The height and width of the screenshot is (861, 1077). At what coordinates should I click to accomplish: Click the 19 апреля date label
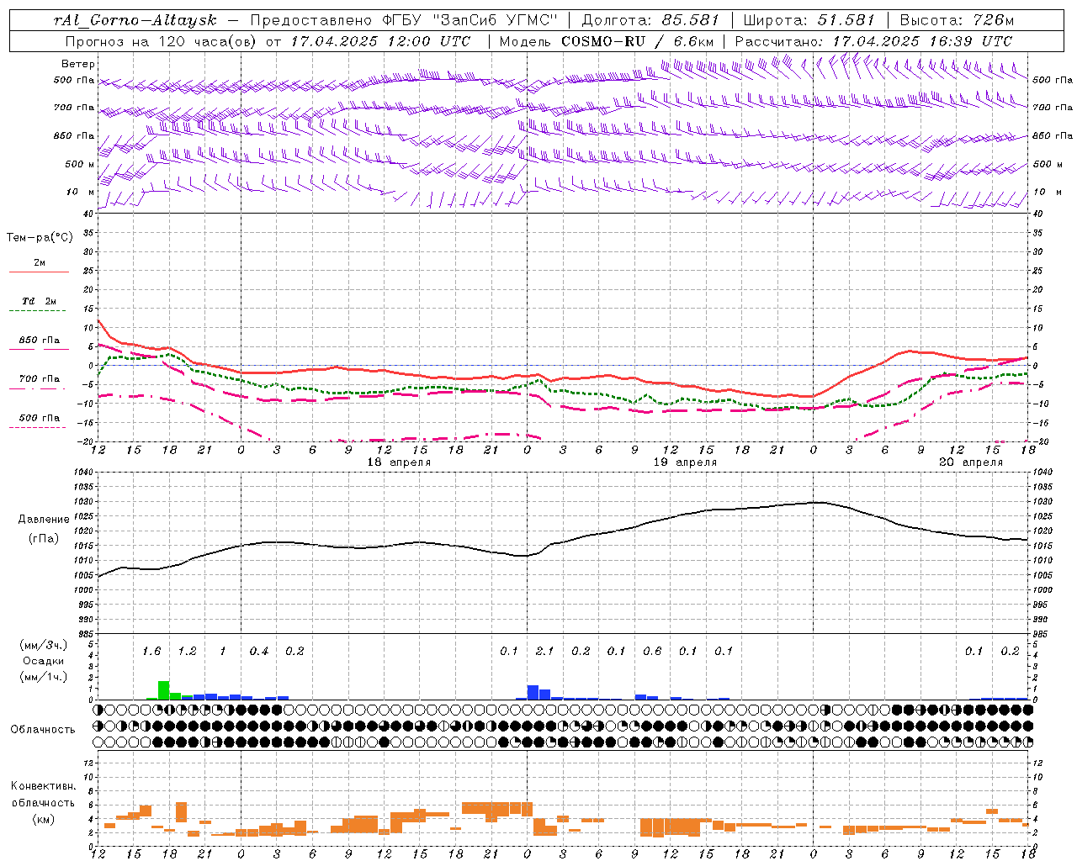click(x=685, y=462)
